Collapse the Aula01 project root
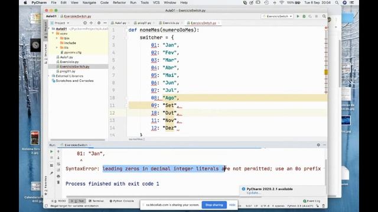 tap(50, 29)
